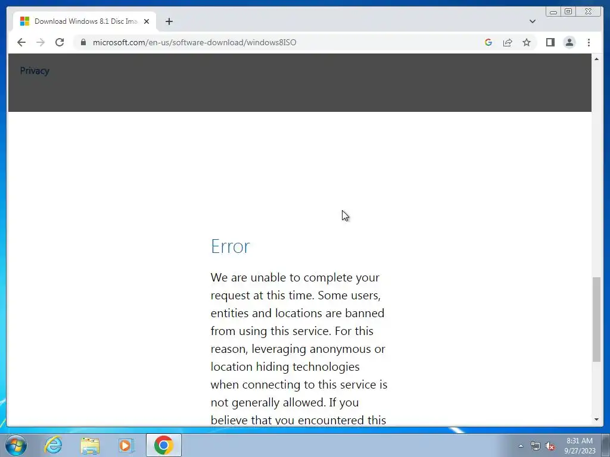
Task: Expand the tab search dropdown arrow
Action: (533, 21)
